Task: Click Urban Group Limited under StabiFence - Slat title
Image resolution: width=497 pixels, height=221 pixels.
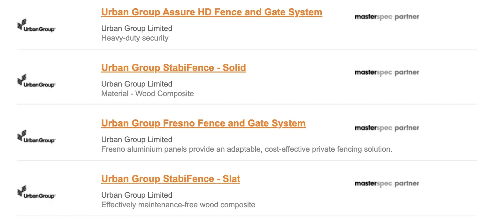Action: pos(137,195)
